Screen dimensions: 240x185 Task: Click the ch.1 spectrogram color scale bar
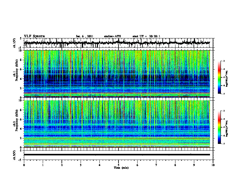tap(219, 77)
